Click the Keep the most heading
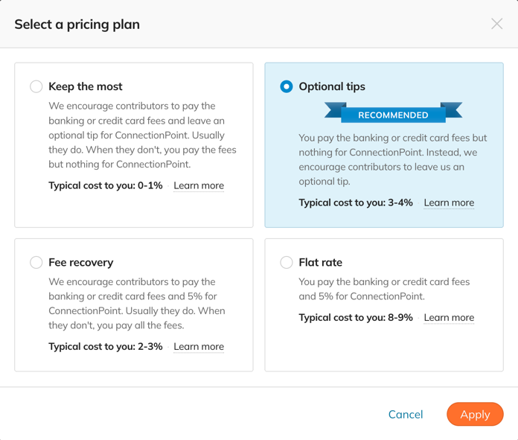The image size is (518, 440). (86, 86)
